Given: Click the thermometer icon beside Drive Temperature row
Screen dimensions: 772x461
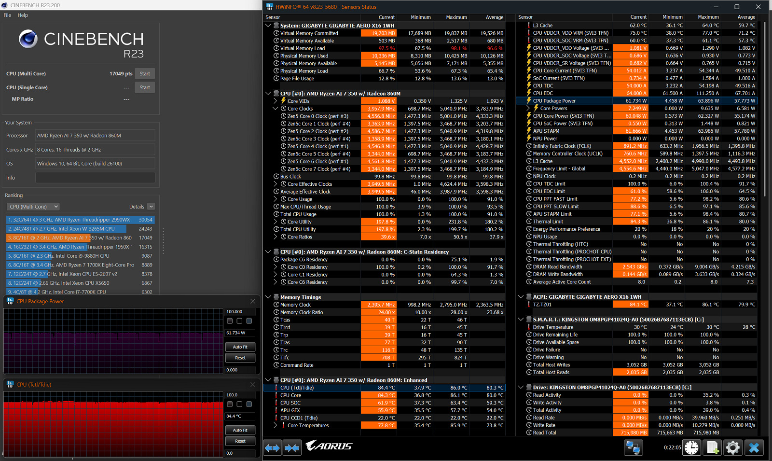Looking at the screenshot, I should pyautogui.click(x=528, y=327).
